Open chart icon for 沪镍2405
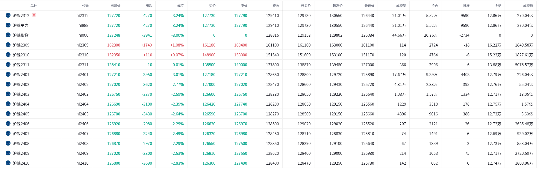Screen dimensions: 539x170 click(x=8, y=114)
